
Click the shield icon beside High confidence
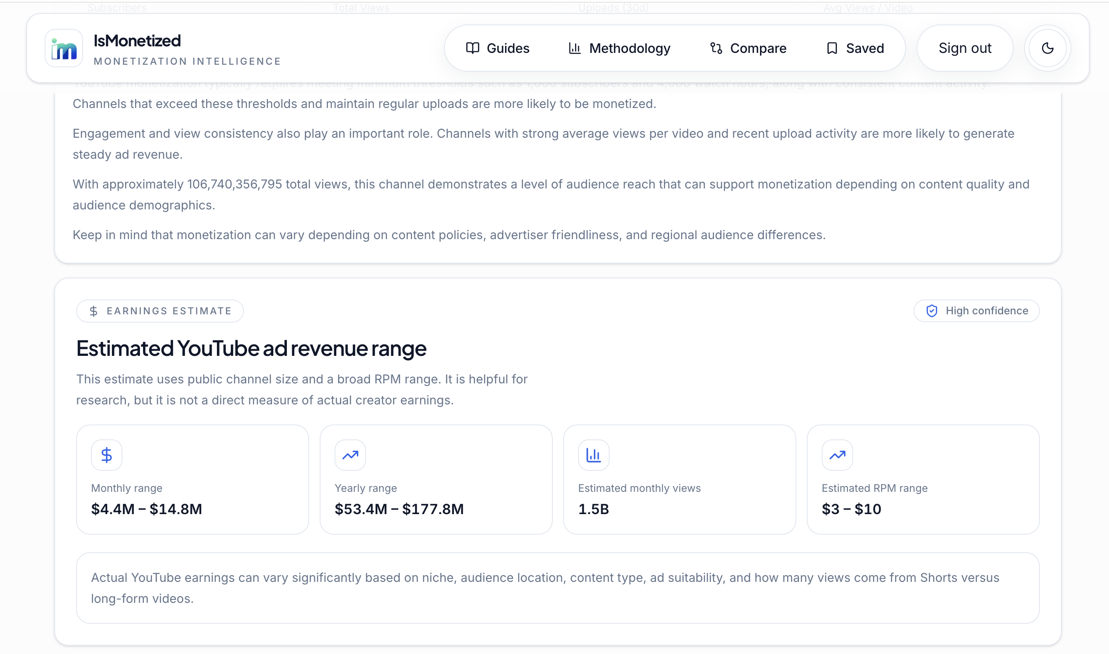932,311
